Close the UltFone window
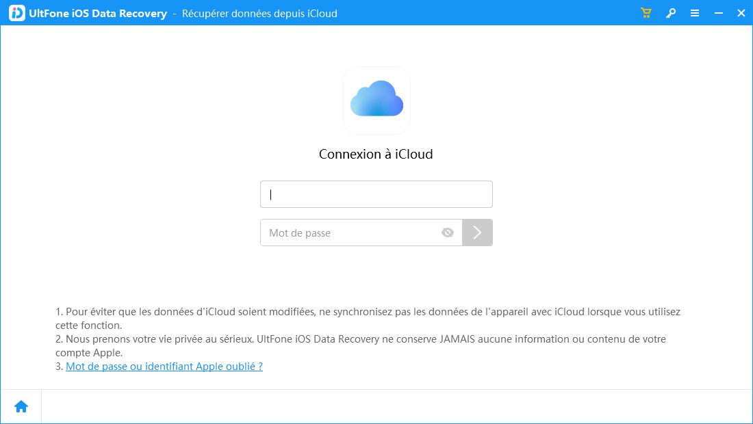Screen dimensions: 753x424 [741, 12]
